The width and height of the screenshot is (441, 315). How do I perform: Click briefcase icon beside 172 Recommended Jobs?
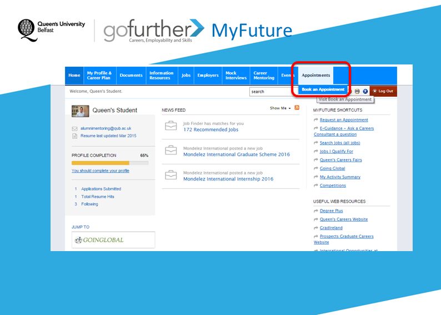click(171, 126)
